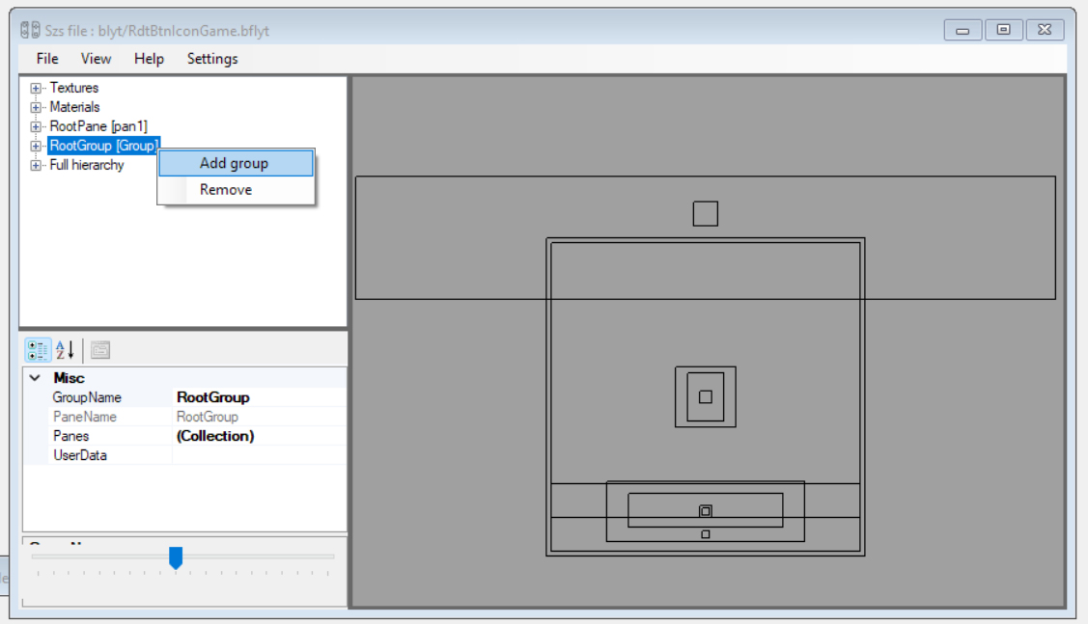Choose Add group from context menu
Image resolution: width=1088 pixels, height=624 pixels.
click(235, 163)
